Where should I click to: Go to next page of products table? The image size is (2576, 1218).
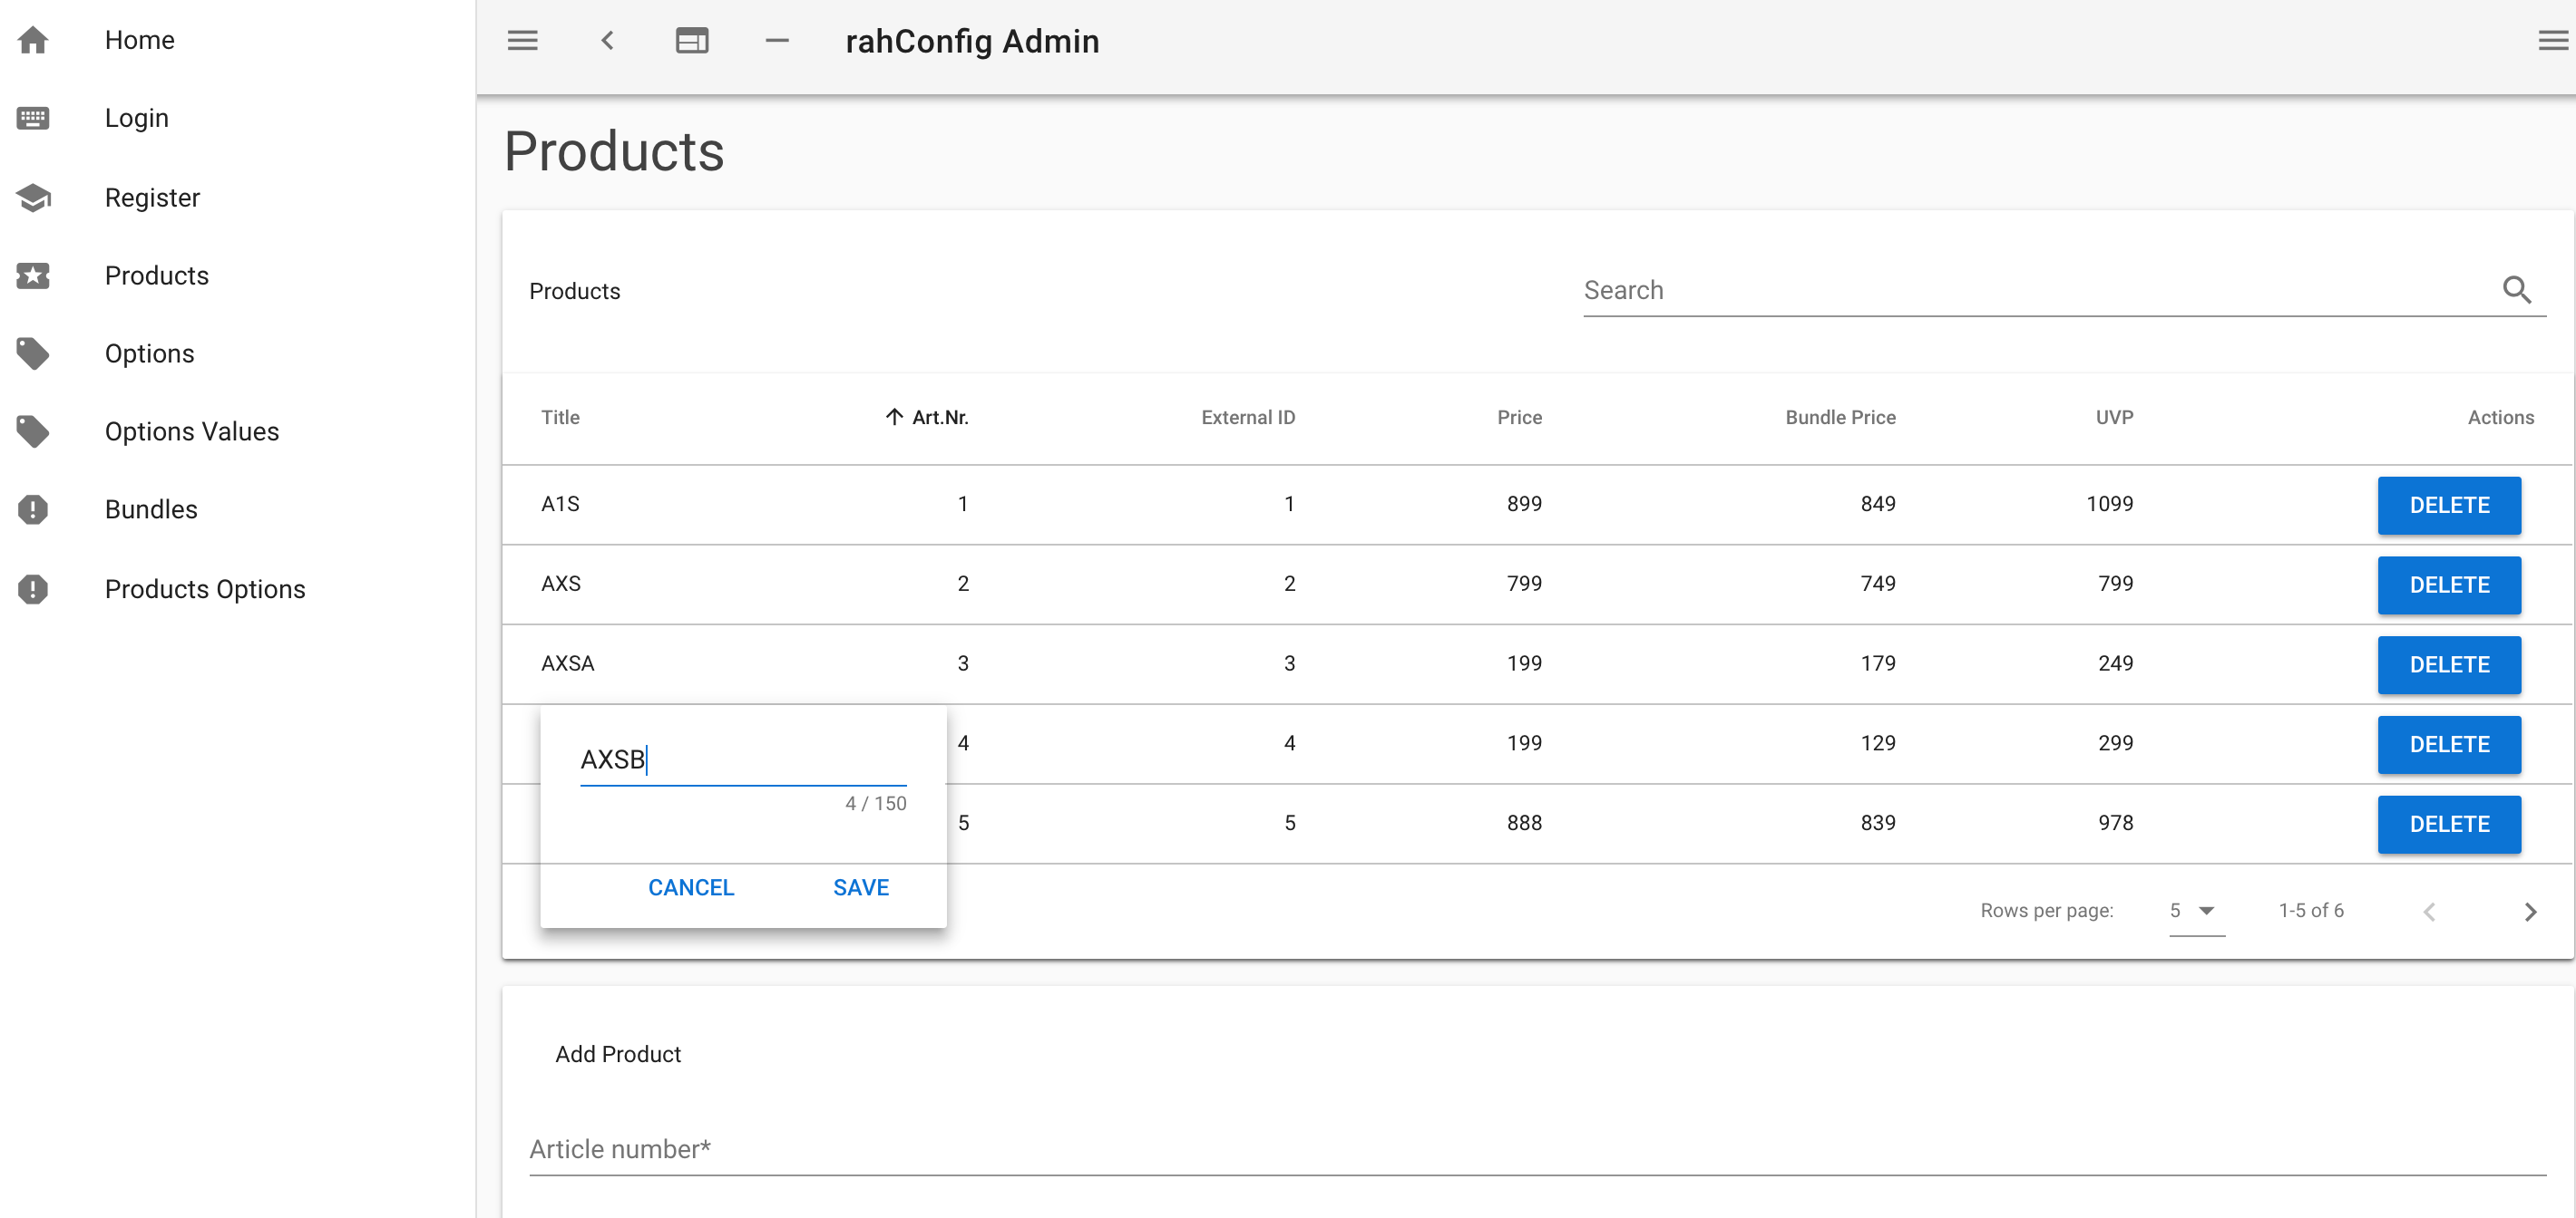tap(2530, 912)
